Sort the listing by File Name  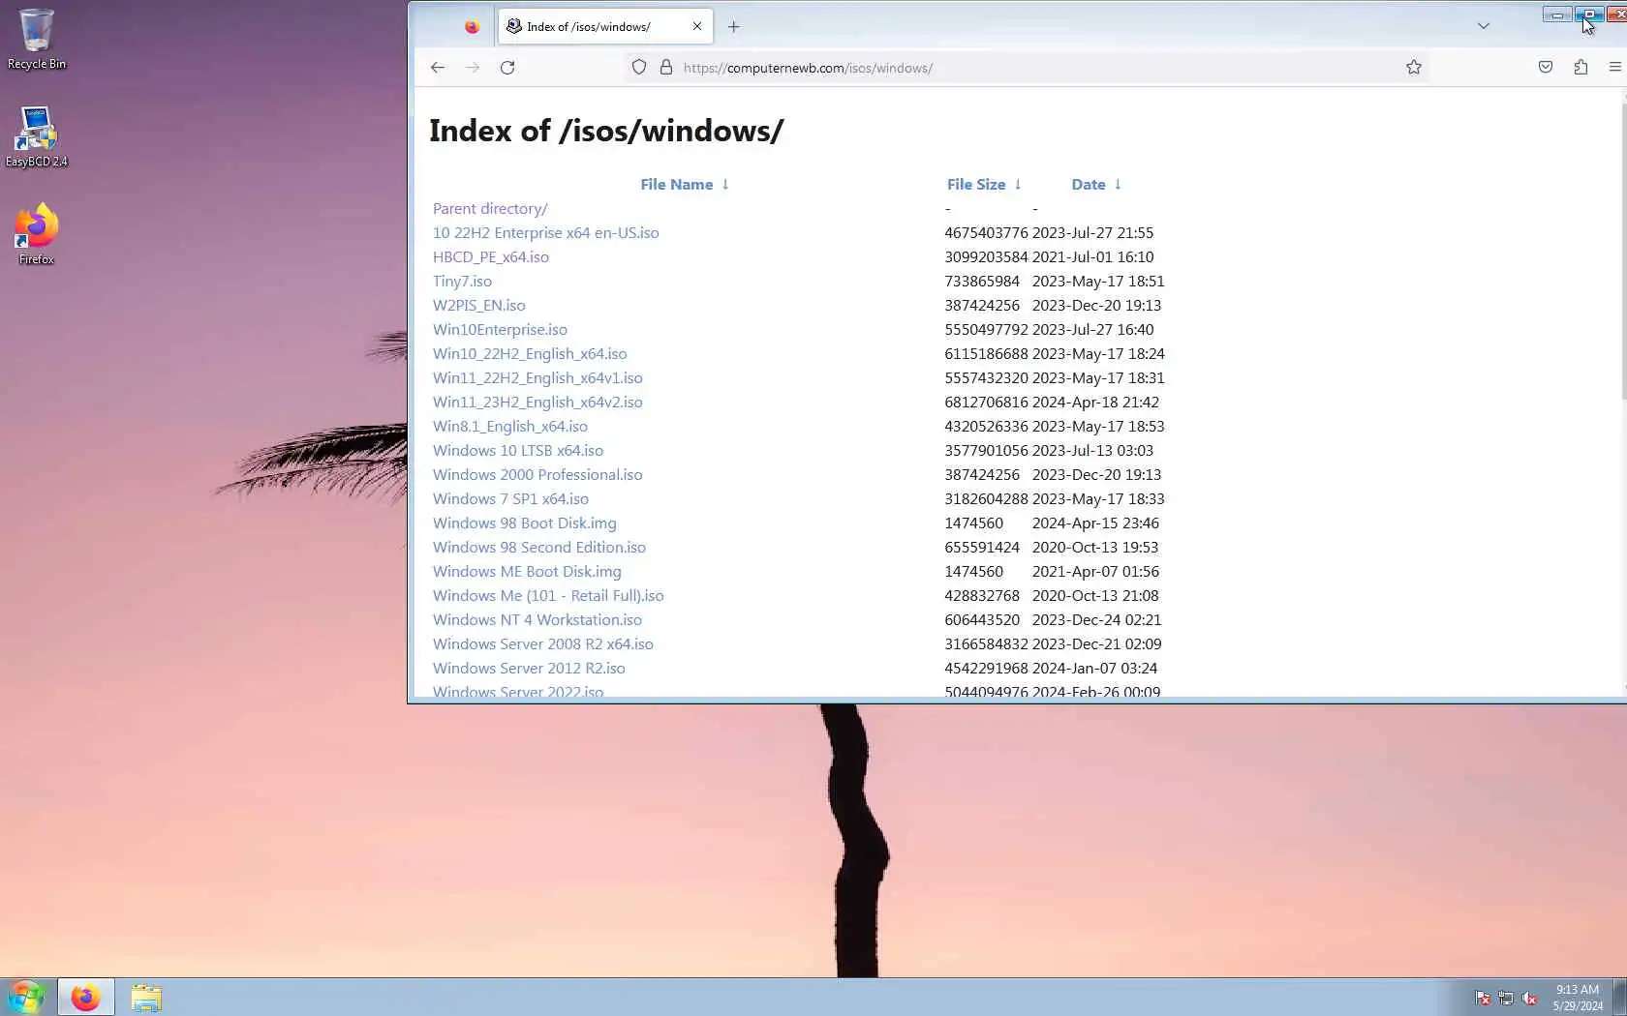click(676, 185)
